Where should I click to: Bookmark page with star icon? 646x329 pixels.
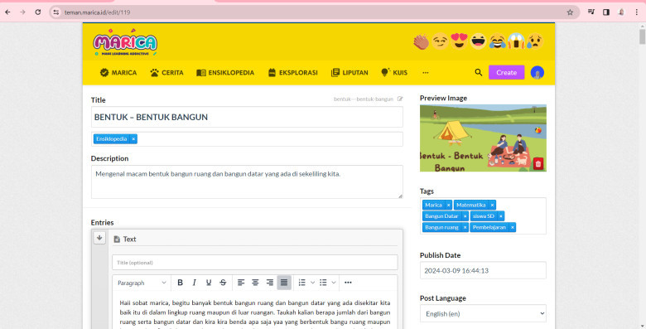(x=570, y=12)
